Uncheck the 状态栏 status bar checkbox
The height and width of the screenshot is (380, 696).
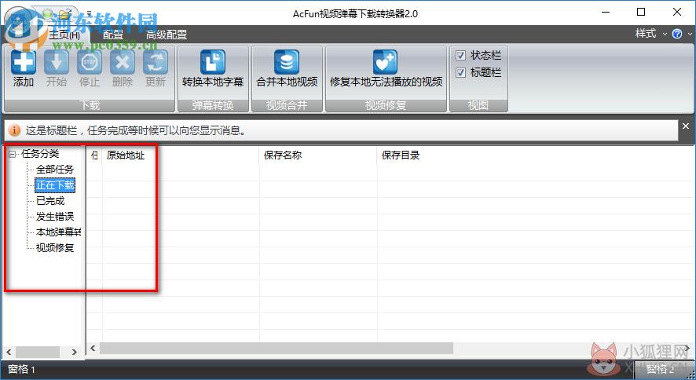[x=461, y=56]
